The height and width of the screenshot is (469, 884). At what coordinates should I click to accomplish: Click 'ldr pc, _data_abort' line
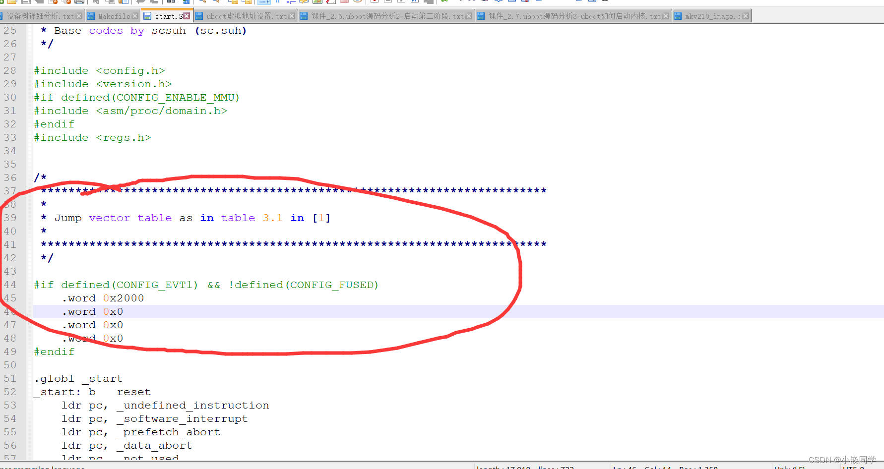click(127, 446)
